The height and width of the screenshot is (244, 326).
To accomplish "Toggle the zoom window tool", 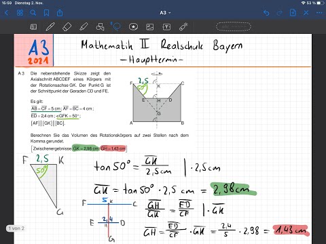I will pos(33,27).
